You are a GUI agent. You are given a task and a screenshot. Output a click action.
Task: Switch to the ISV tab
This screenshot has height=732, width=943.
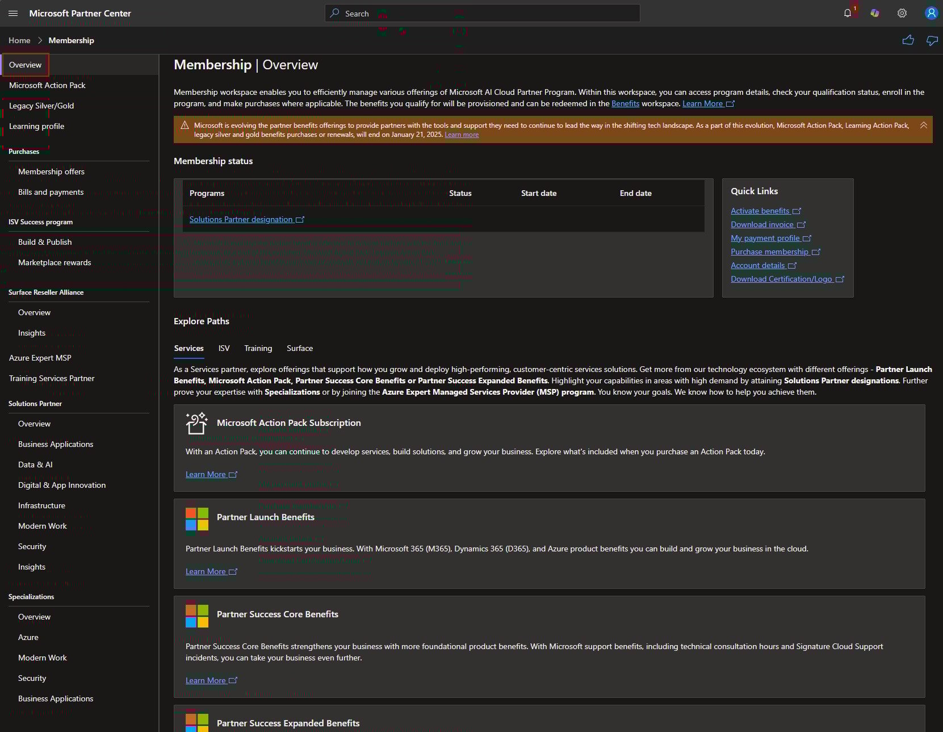(224, 348)
